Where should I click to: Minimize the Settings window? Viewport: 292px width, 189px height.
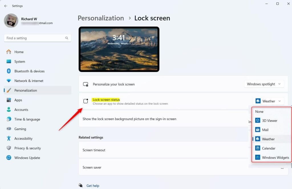pyautogui.click(x=267, y=4)
